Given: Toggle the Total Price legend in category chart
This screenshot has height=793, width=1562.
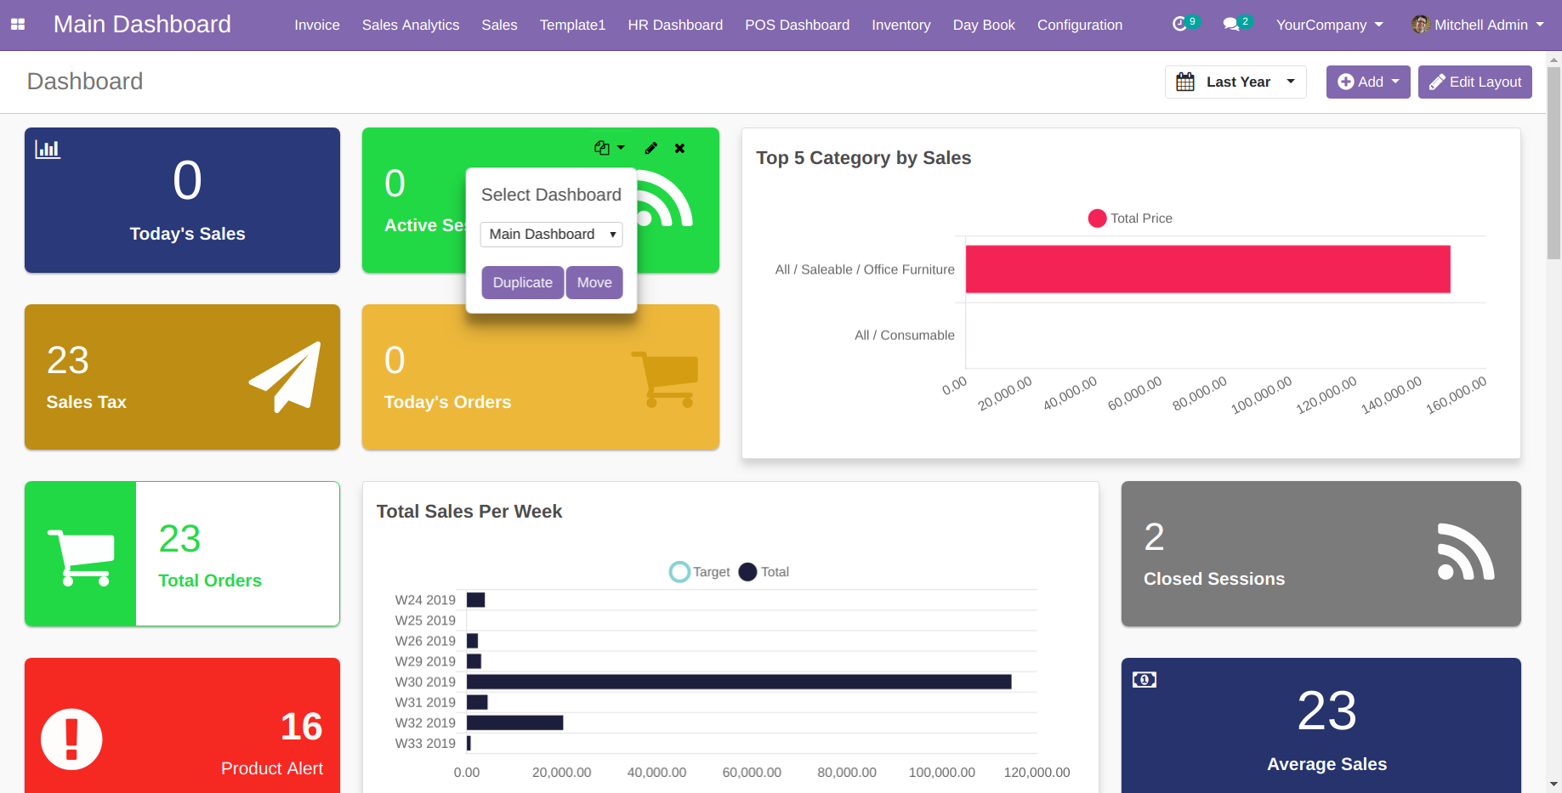Looking at the screenshot, I should coord(1130,218).
